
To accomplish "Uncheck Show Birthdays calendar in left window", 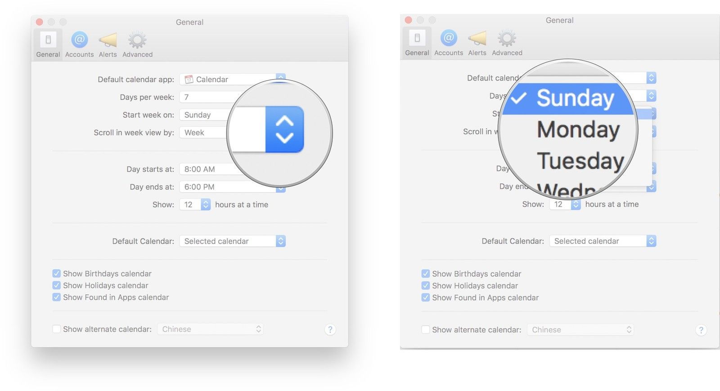I will pyautogui.click(x=57, y=274).
